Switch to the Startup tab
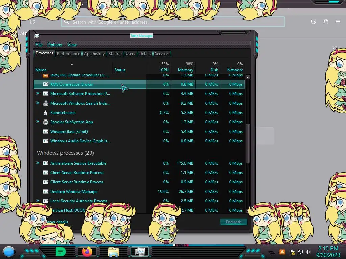This screenshot has height=259, width=346. tap(115, 54)
